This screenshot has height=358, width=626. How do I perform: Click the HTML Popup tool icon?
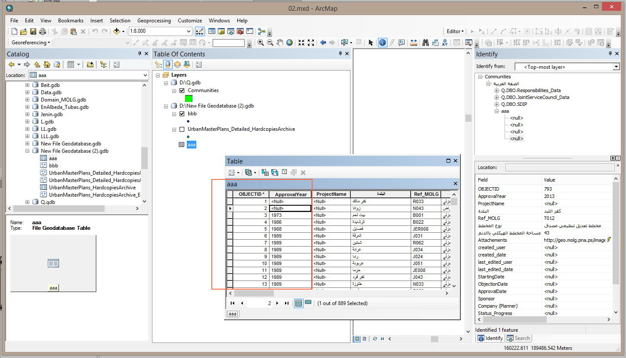402,43
